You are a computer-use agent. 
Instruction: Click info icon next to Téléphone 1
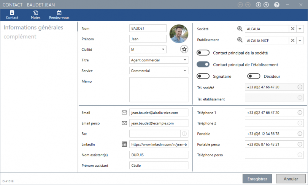click(300, 112)
